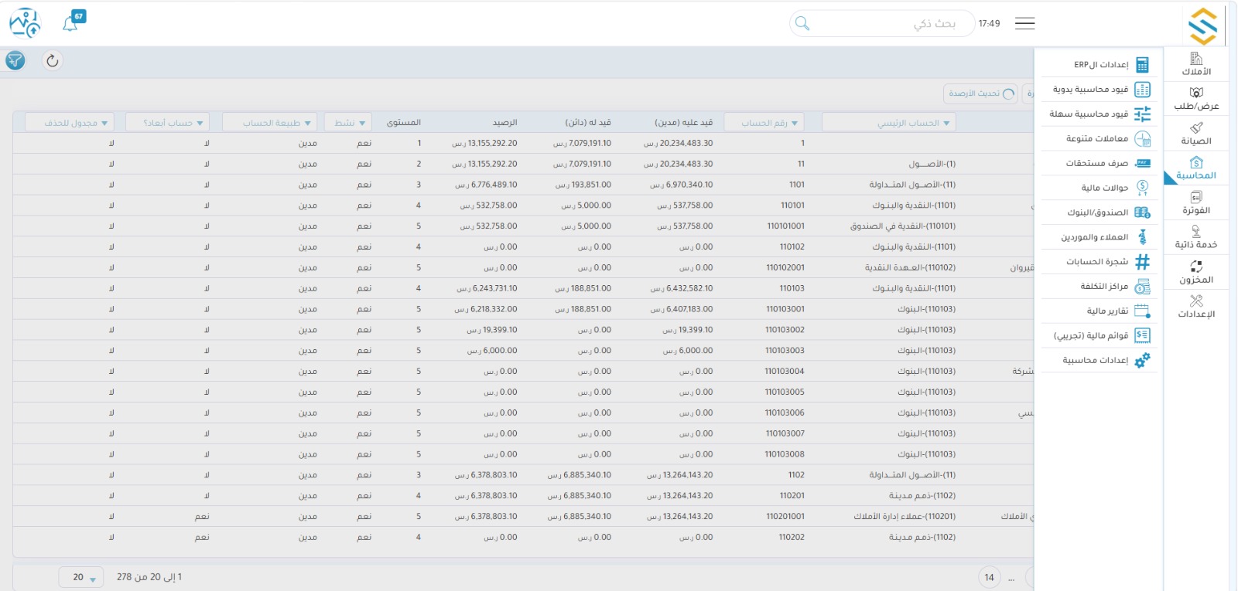Go to the الصيانة maintenance module
This screenshot has height=591, width=1238.
pyautogui.click(x=1195, y=134)
